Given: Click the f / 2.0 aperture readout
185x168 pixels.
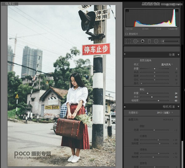Looking at the screenshot, I should tap(158, 29).
